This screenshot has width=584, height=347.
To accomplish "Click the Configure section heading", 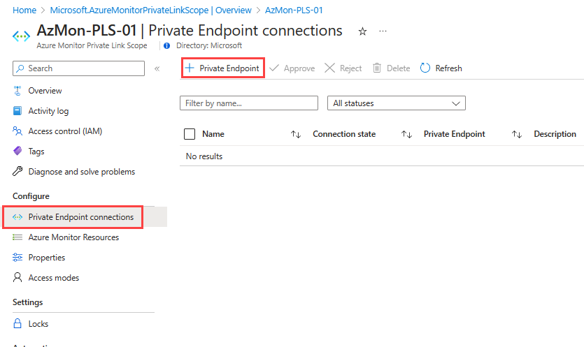I will tap(31, 196).
